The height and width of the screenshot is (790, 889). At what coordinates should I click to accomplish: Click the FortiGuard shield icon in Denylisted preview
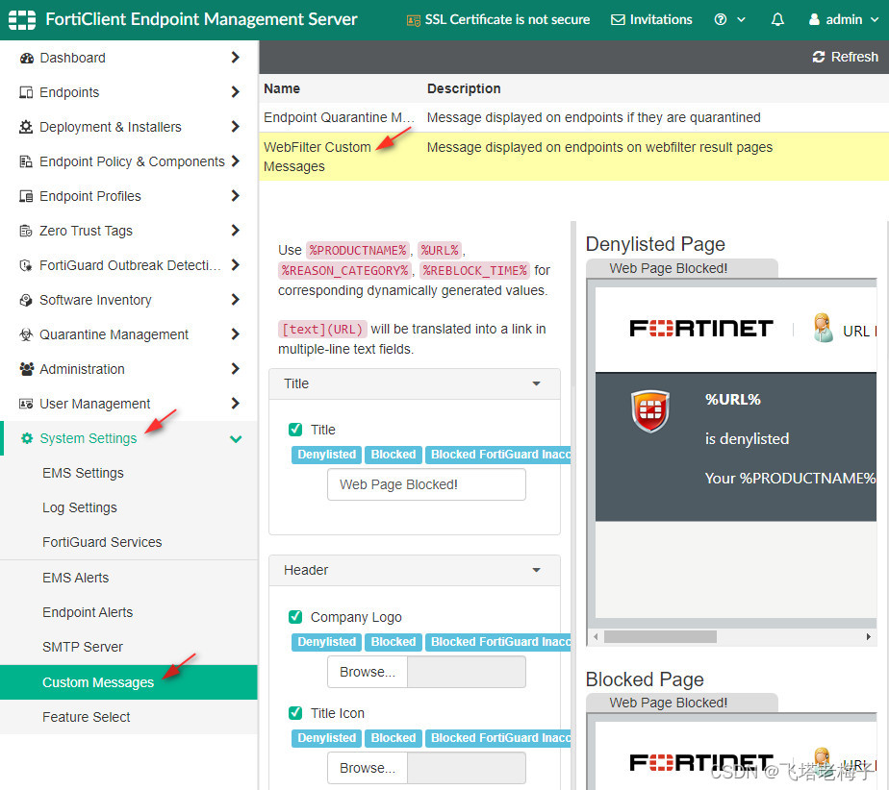click(x=650, y=410)
